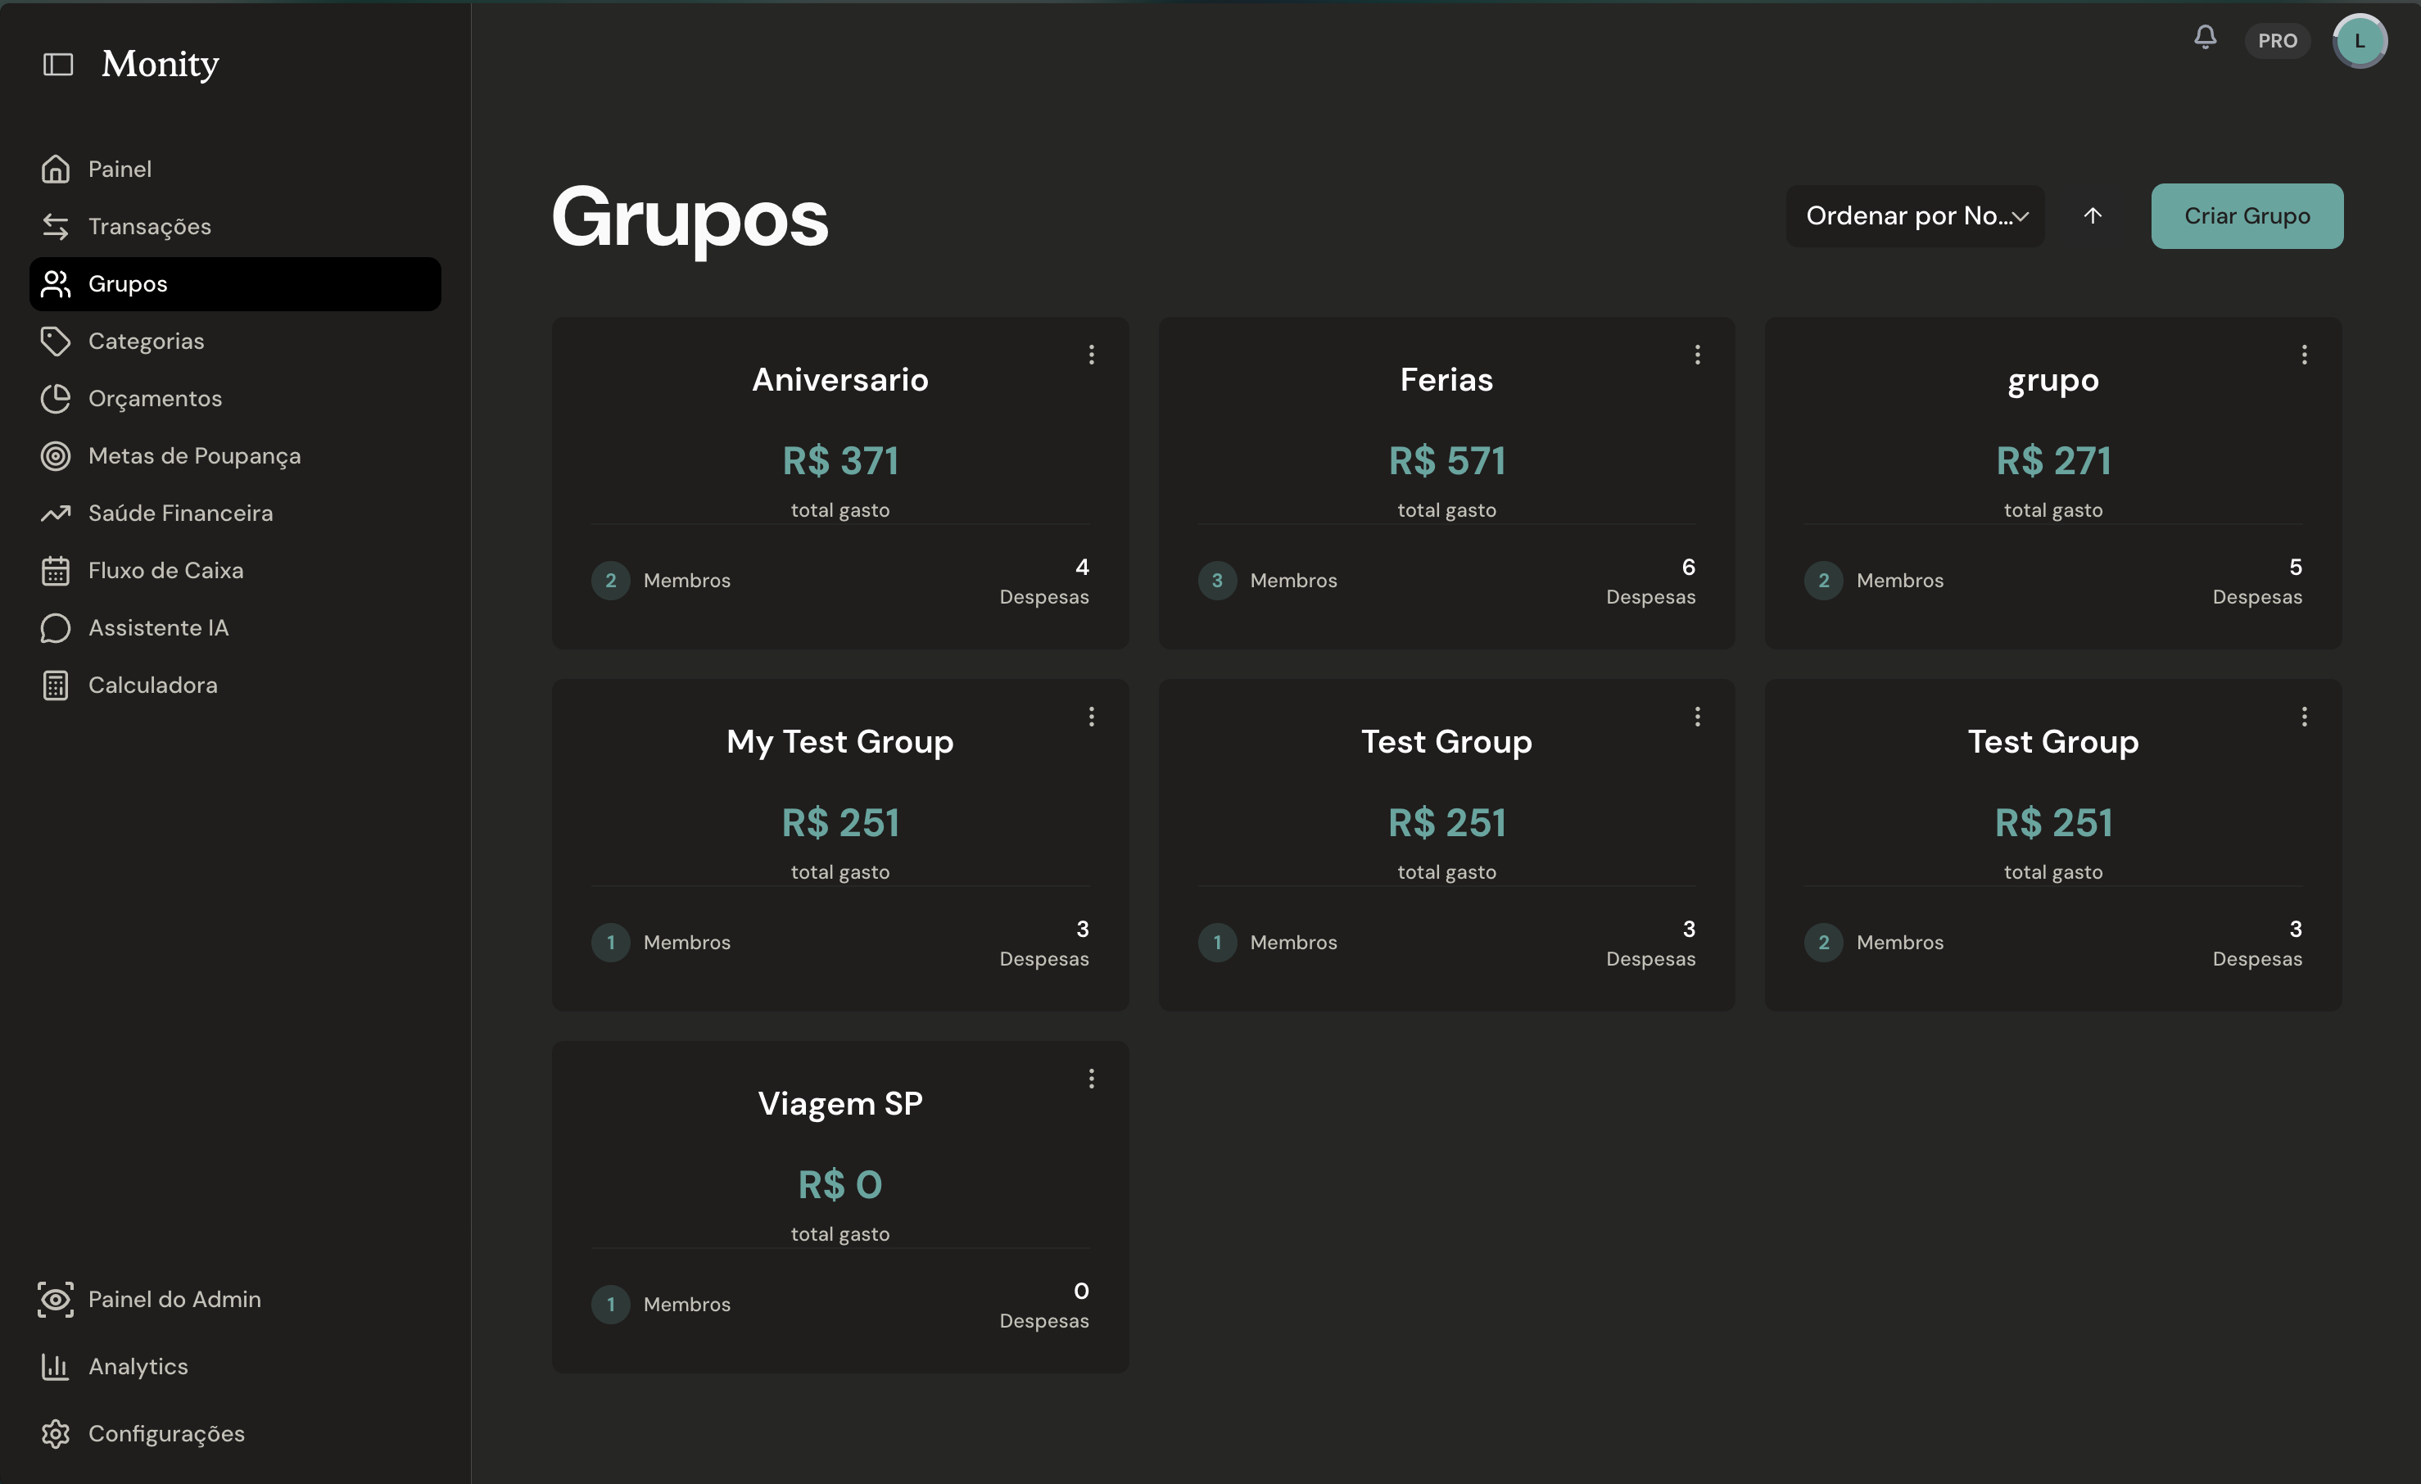Open the Aniversario group's three-dot menu

click(x=1091, y=355)
